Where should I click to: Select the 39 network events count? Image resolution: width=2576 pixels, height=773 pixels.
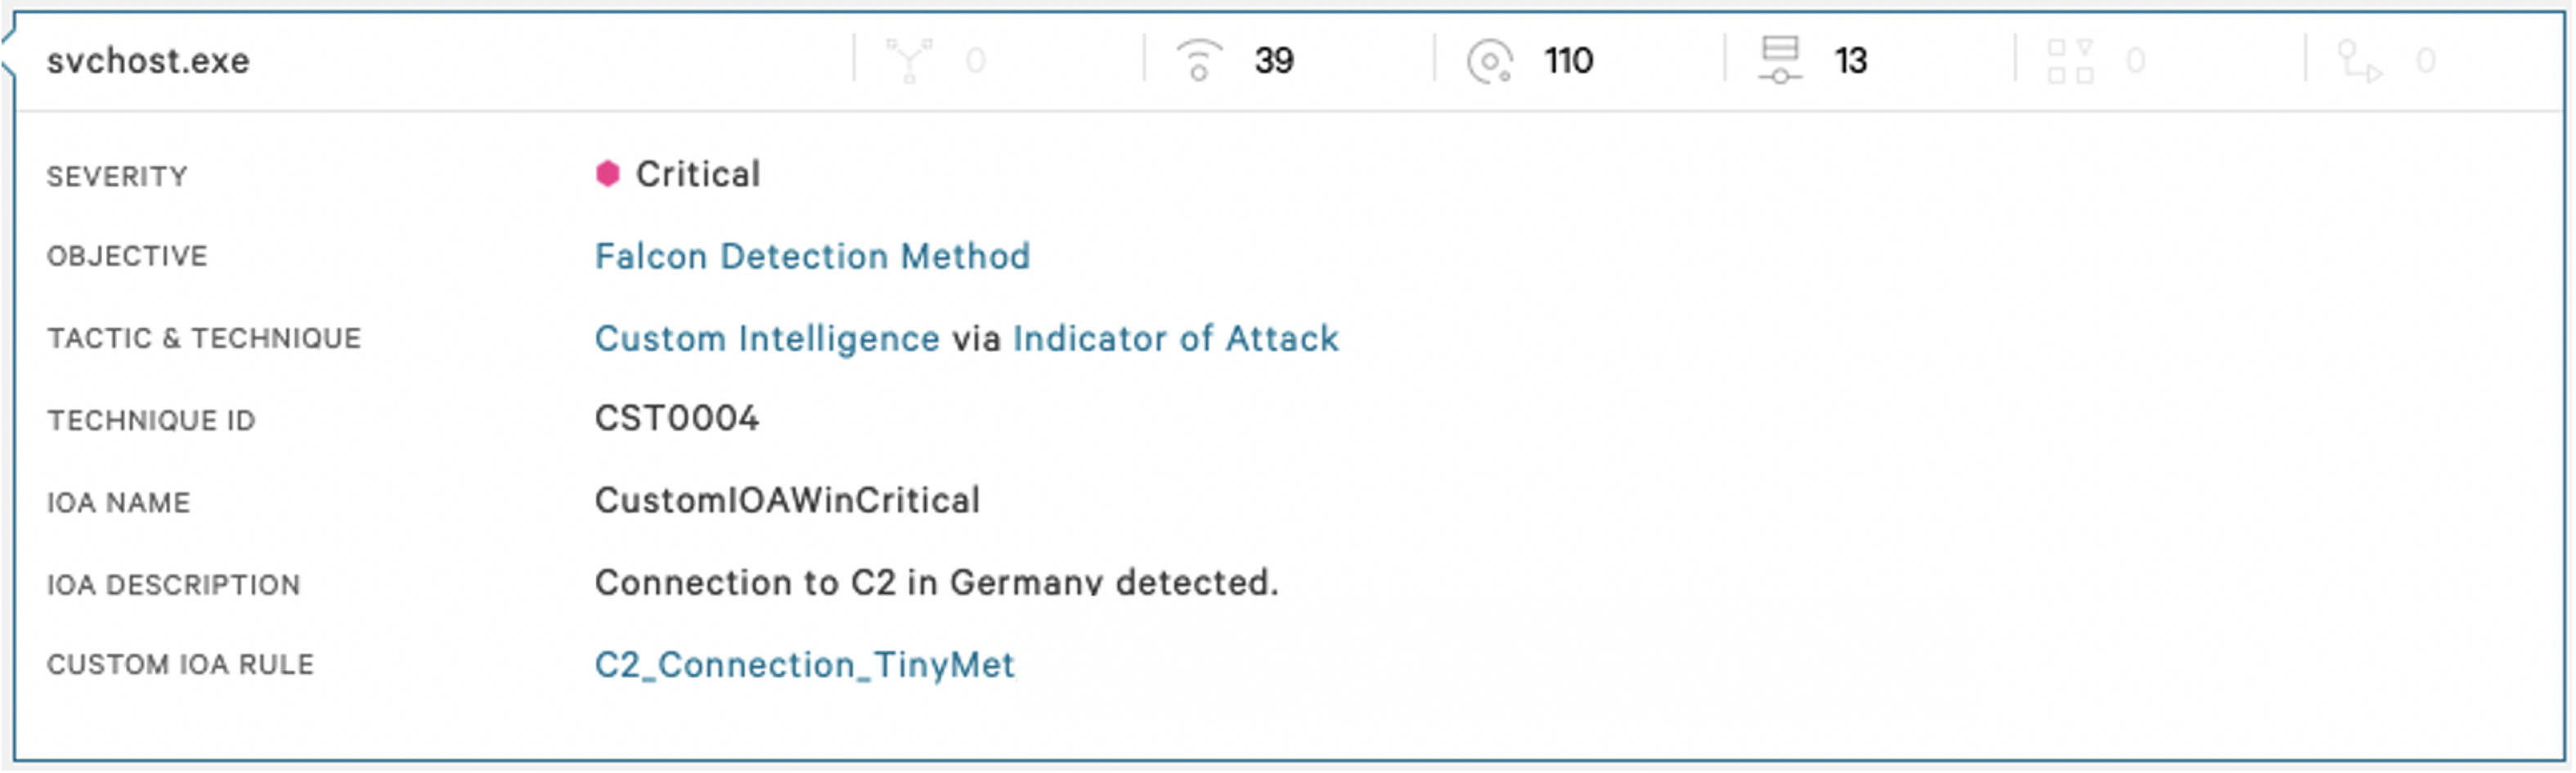coord(1274,61)
